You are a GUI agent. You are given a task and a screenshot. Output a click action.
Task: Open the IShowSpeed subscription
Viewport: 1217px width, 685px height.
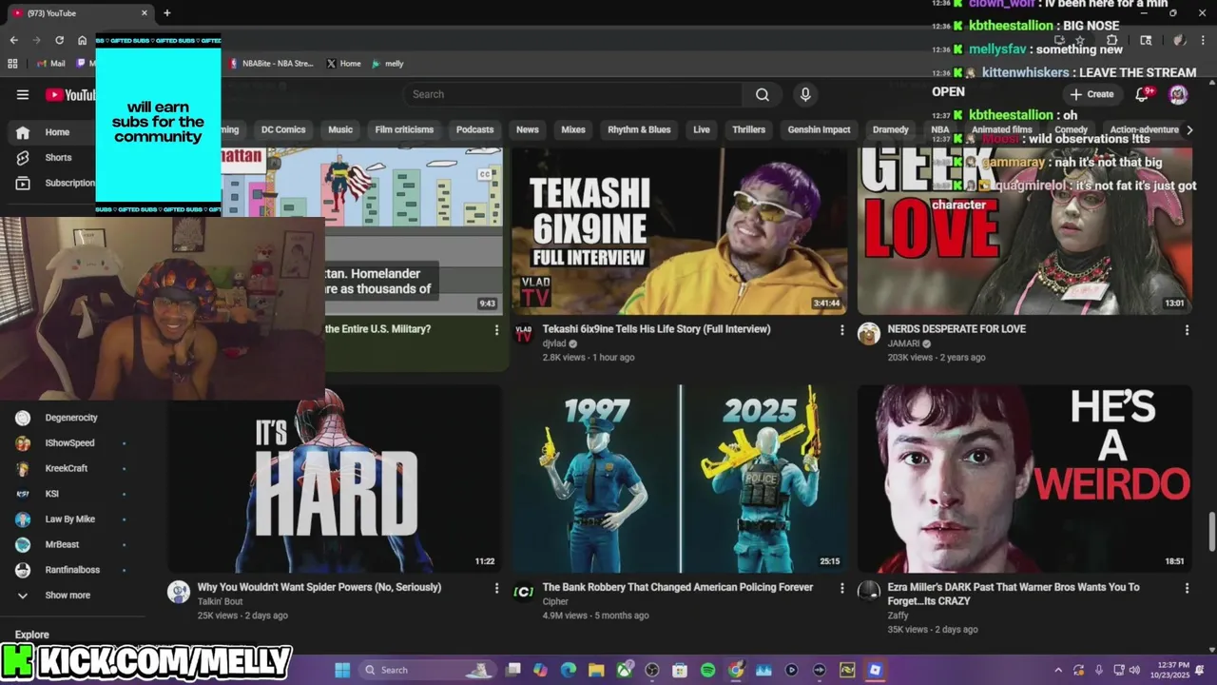pyautogui.click(x=69, y=443)
